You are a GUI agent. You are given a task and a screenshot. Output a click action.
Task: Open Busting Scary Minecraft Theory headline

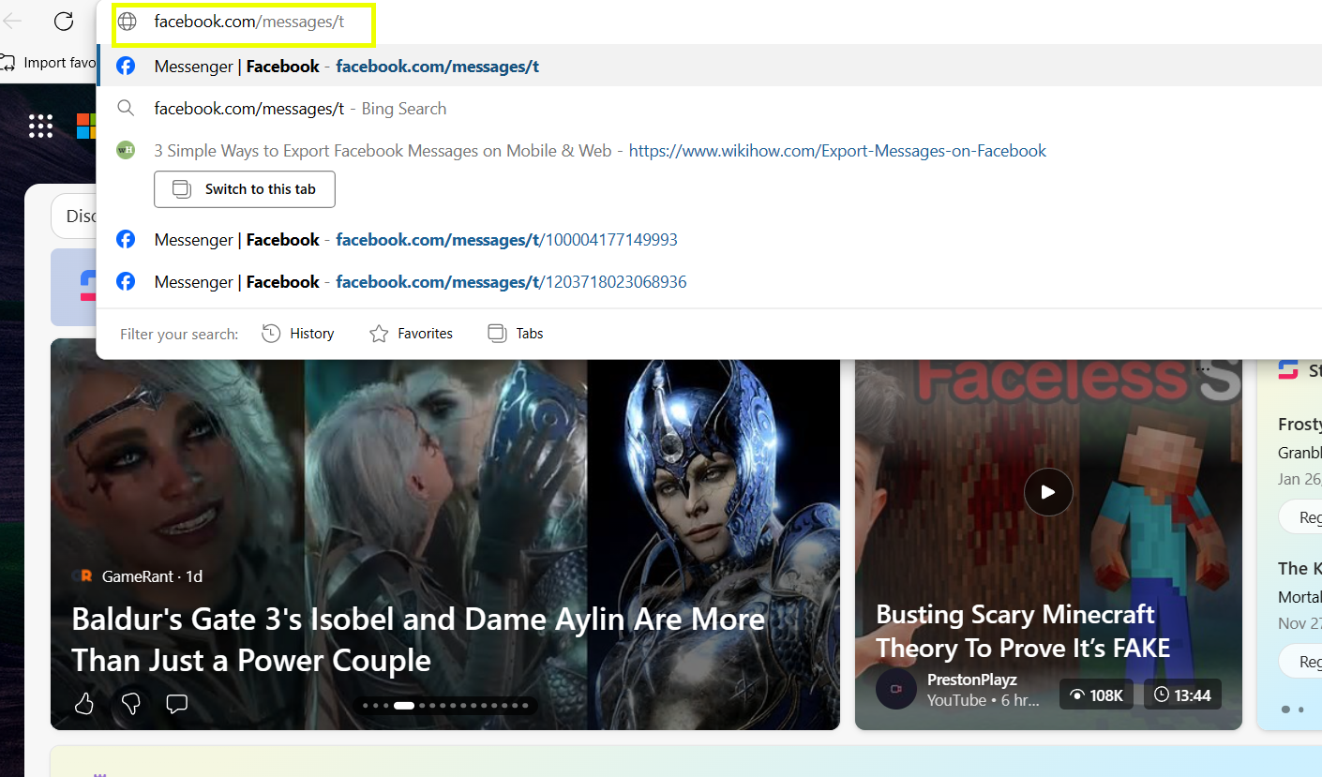tap(1023, 631)
